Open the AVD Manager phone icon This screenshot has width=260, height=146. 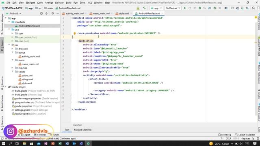tap(242, 8)
